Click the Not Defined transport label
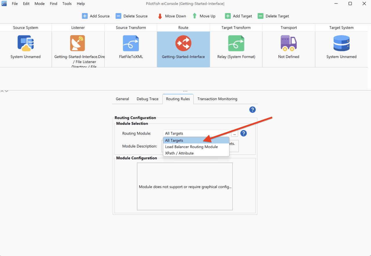 289,57
